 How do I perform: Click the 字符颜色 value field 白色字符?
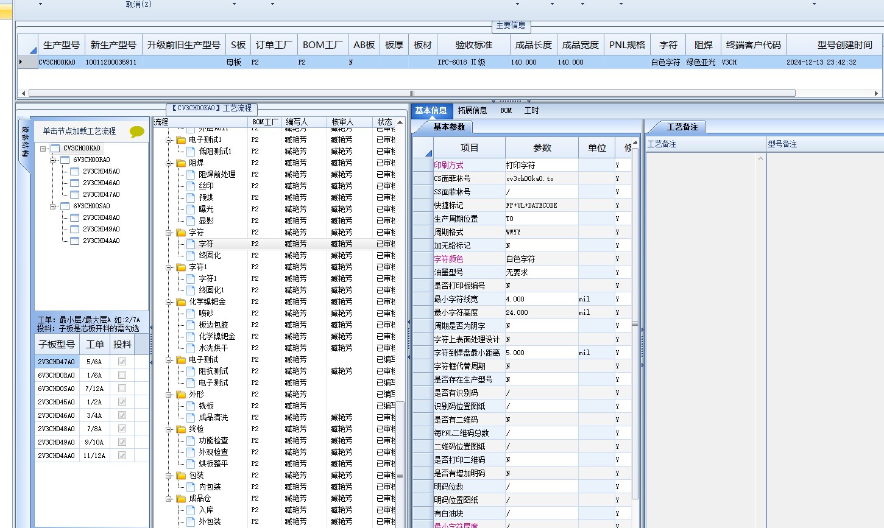click(x=542, y=259)
